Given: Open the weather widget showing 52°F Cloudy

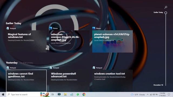Looking at the screenshot, I should pyautogui.click(x=138, y=95).
